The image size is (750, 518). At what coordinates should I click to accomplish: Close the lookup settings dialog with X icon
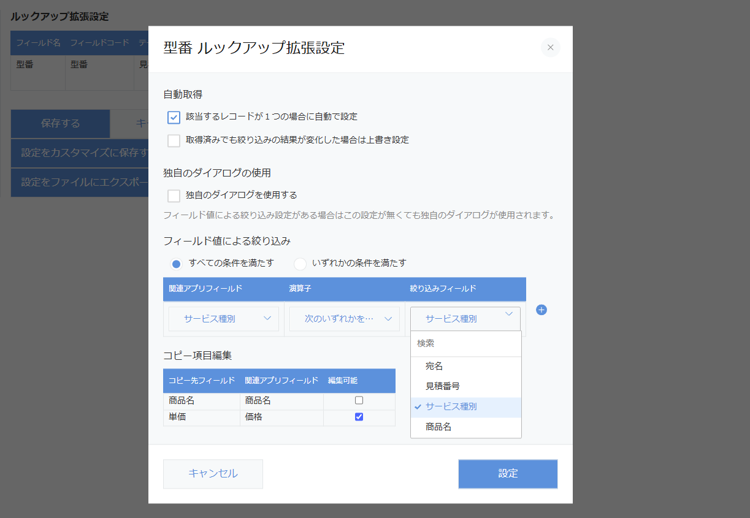(550, 48)
